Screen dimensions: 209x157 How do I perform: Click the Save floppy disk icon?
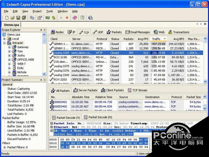(18, 18)
